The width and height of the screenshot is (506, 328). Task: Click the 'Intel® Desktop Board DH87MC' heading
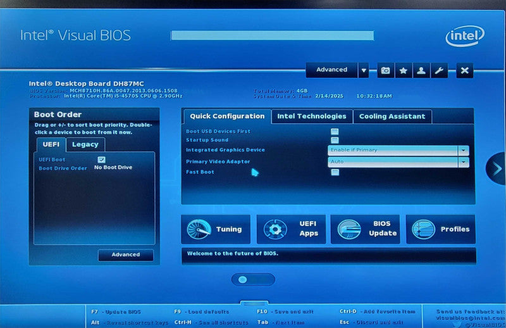pyautogui.click(x=87, y=84)
